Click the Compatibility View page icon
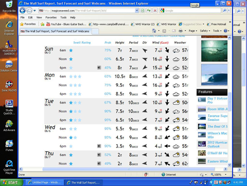The image size is (247, 186). pos(143,11)
